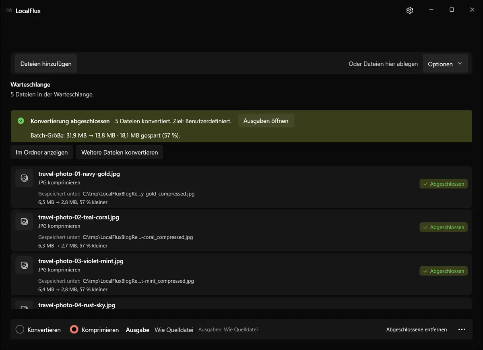
Task: Click the Batch-Größe summary line
Action: [105, 135]
